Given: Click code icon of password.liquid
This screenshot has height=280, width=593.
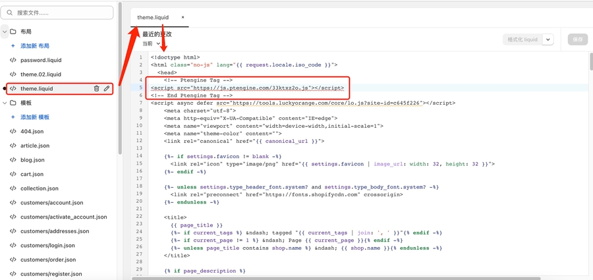Looking at the screenshot, I should click(x=13, y=60).
